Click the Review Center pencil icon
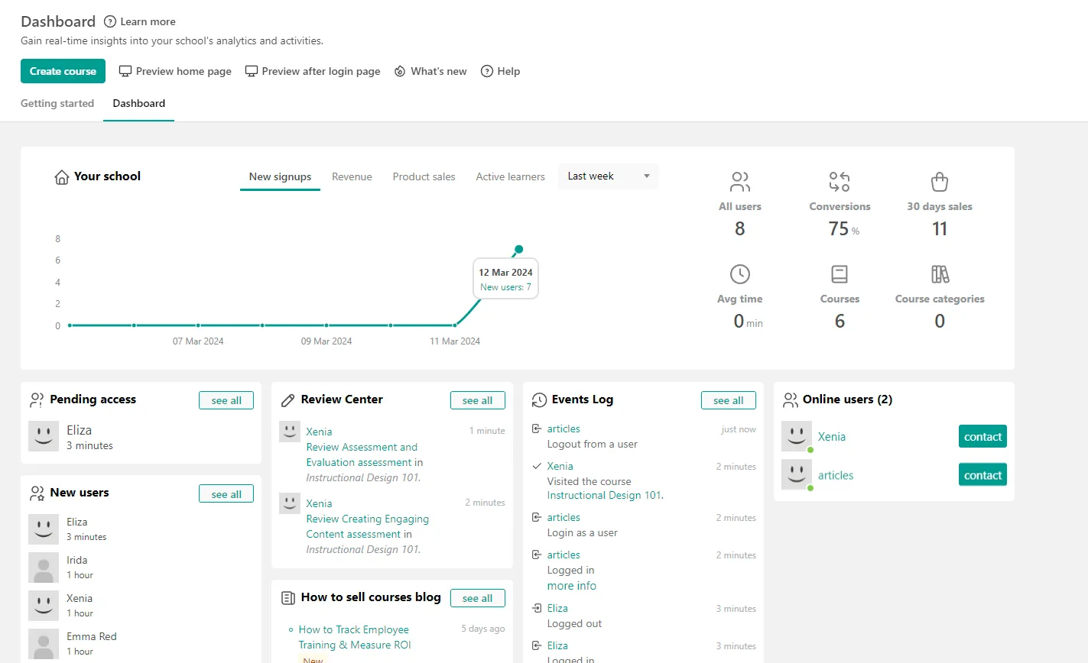Screen dimensions: 1088x663 tap(288, 399)
